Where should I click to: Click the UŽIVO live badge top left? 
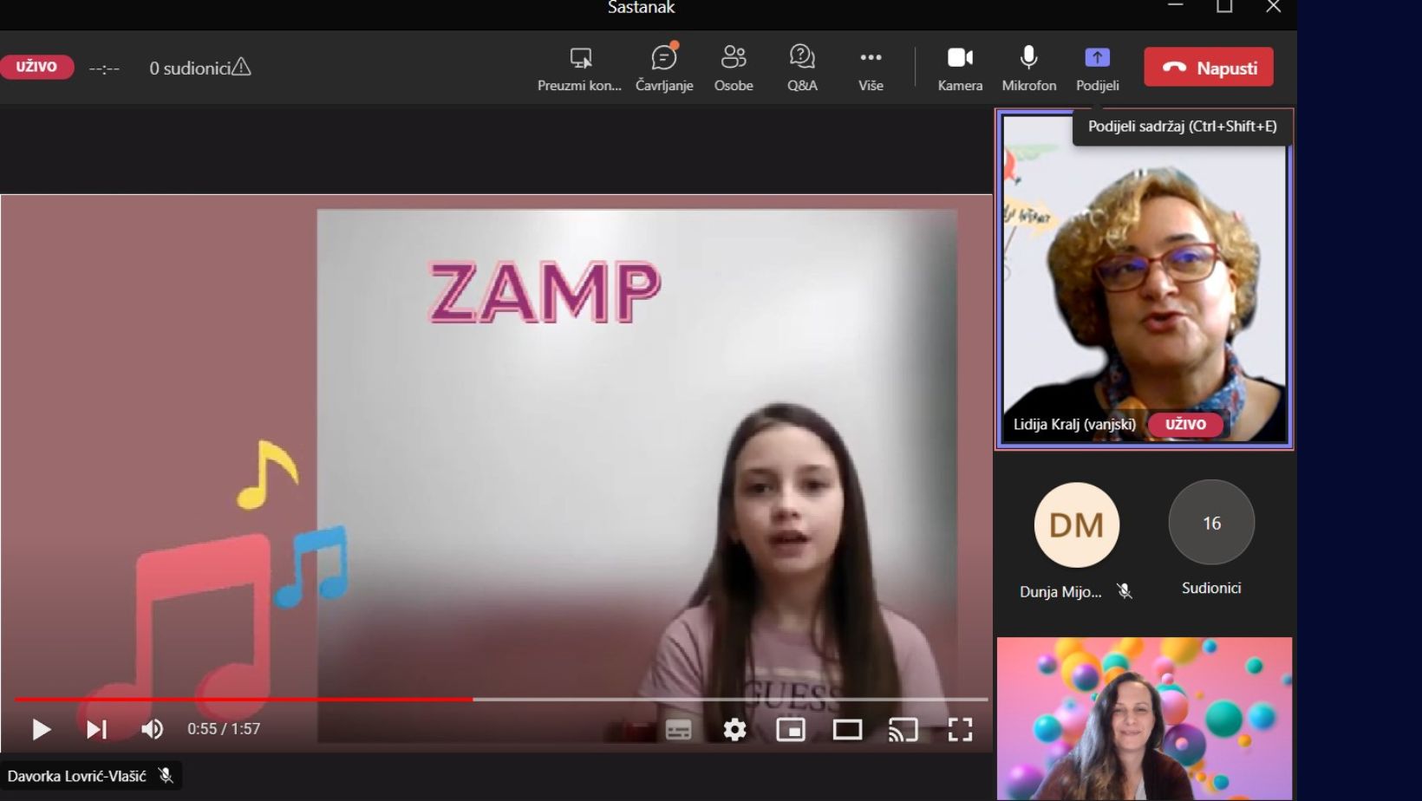click(36, 67)
